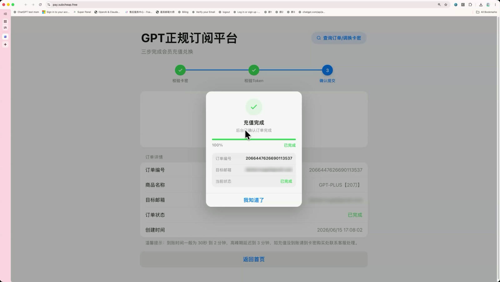Click the dialog order number 2066447626690113537
The image size is (500, 282).
[269, 158]
